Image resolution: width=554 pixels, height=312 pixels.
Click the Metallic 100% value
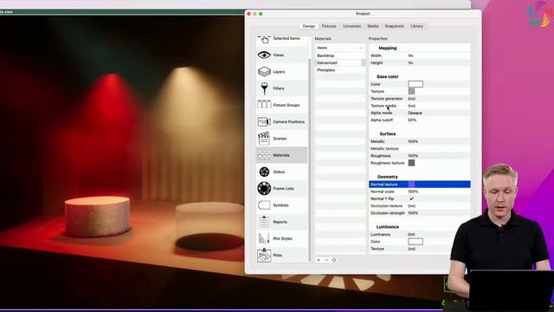pyautogui.click(x=413, y=141)
